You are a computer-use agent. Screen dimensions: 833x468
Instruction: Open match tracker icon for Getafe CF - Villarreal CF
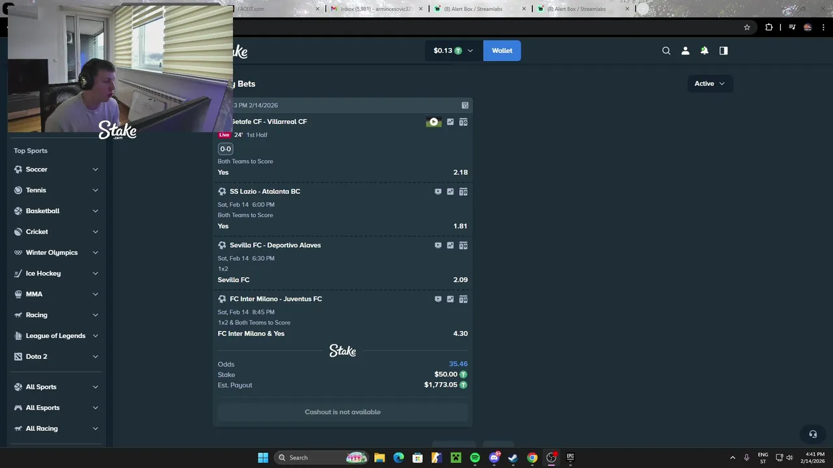coord(463,122)
